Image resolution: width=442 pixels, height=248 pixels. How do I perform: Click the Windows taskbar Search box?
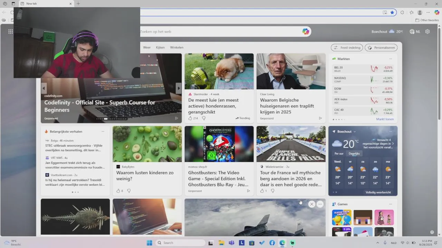180,243
